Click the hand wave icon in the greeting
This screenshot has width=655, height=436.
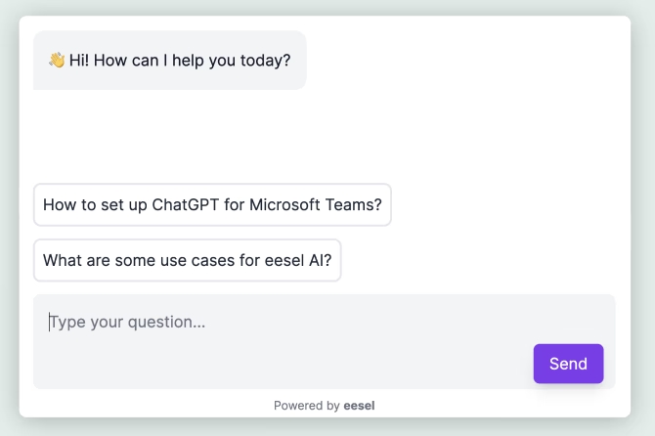click(57, 61)
